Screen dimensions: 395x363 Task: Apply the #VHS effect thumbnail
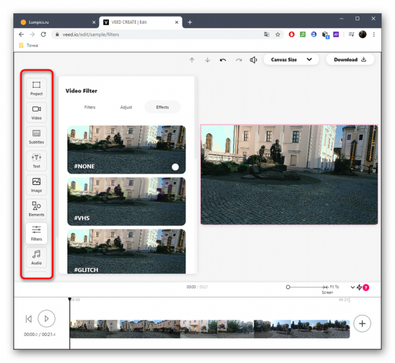pyautogui.click(x=126, y=201)
